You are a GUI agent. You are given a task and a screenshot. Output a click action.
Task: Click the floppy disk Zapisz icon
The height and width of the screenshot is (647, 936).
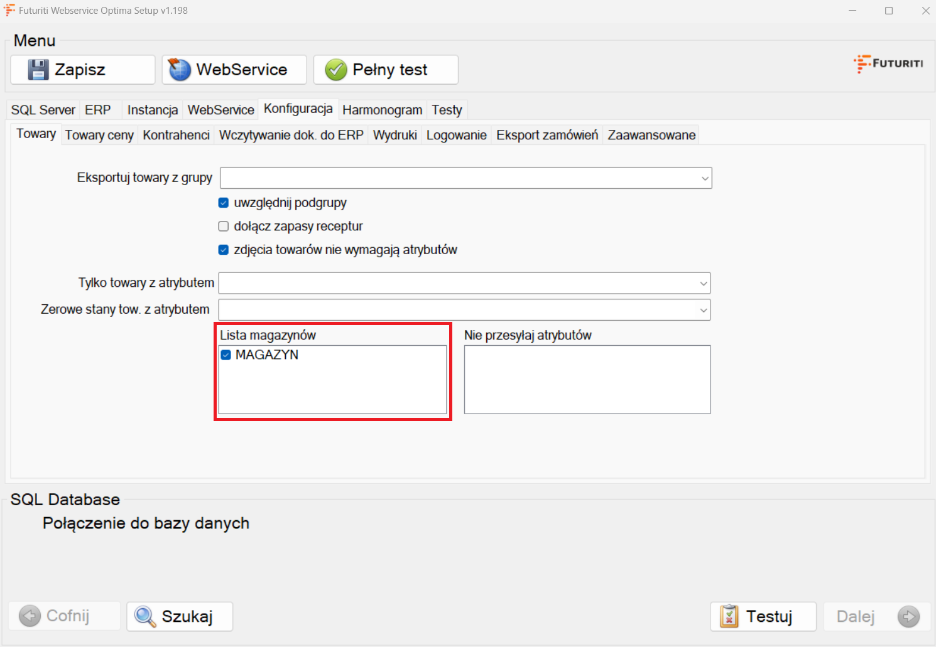click(x=38, y=70)
